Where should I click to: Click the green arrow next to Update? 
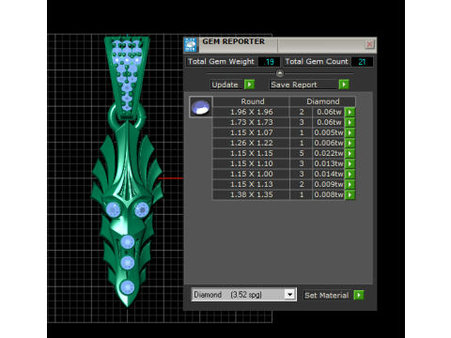tap(249, 84)
